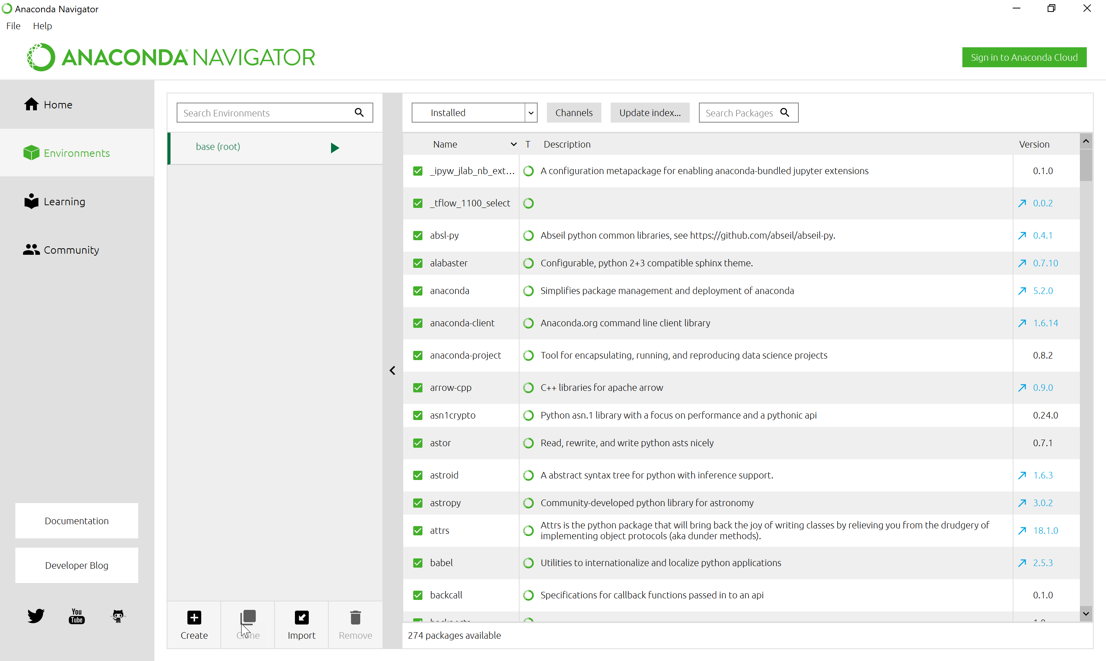This screenshot has height=661, width=1106.
Task: Click the Anaconda Navigator logo
Action: coord(171,57)
